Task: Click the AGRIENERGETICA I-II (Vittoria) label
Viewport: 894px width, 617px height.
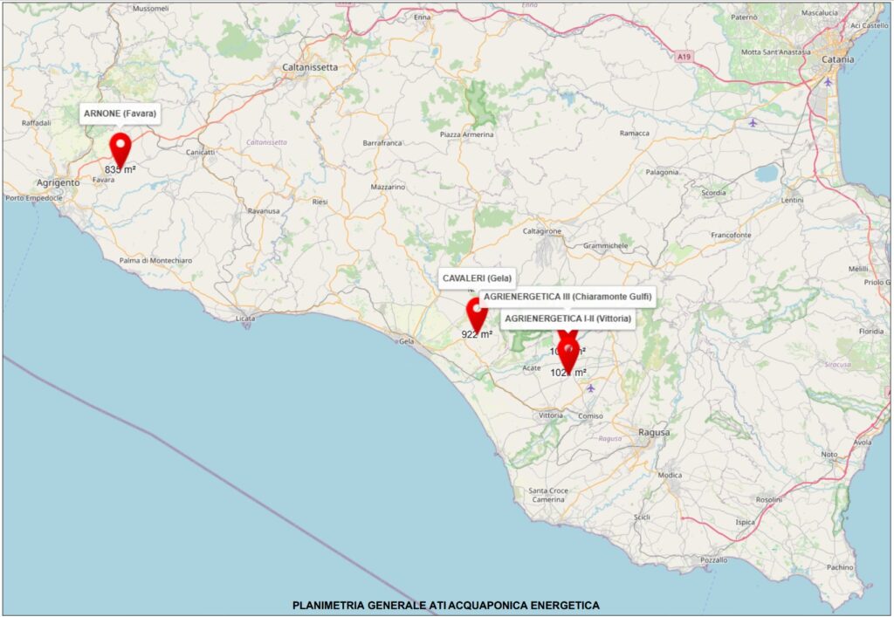Action: tap(568, 319)
